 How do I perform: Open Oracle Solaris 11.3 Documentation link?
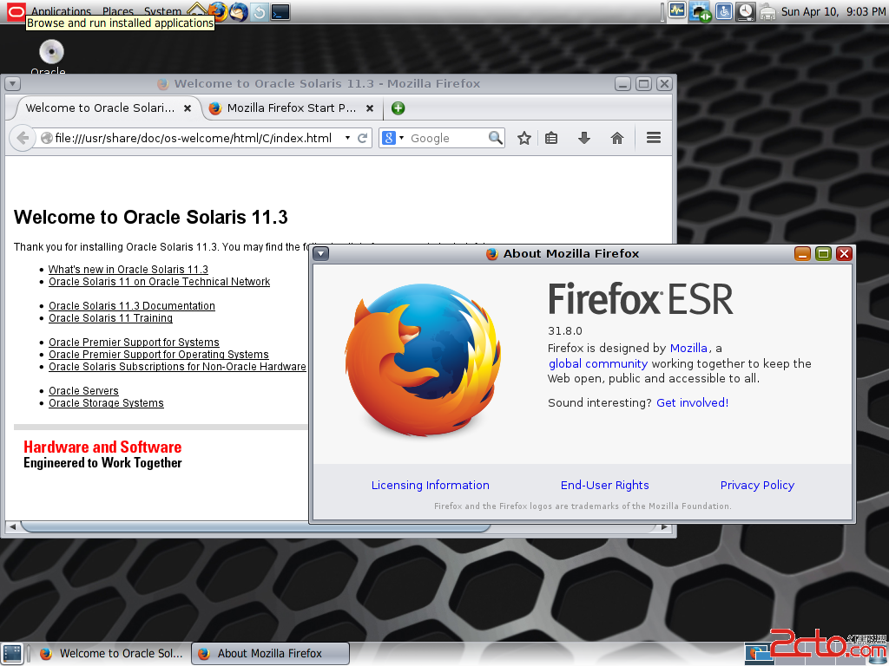pyautogui.click(x=132, y=306)
